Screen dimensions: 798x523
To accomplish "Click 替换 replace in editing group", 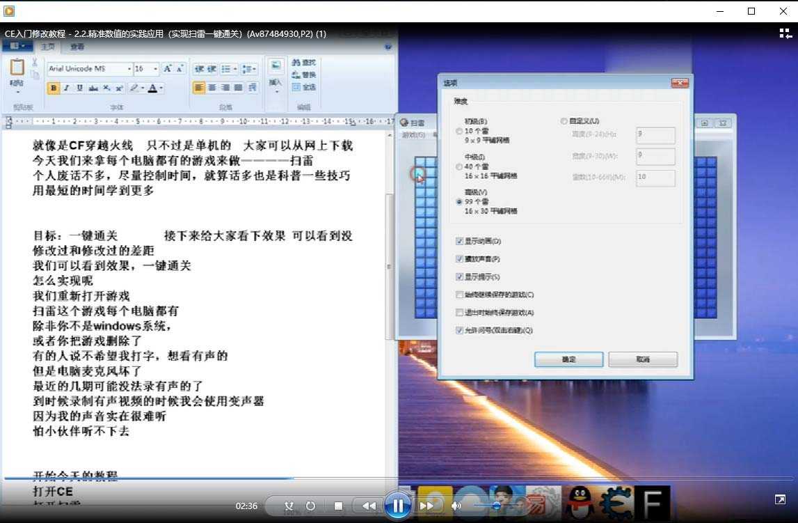I will click(x=304, y=75).
